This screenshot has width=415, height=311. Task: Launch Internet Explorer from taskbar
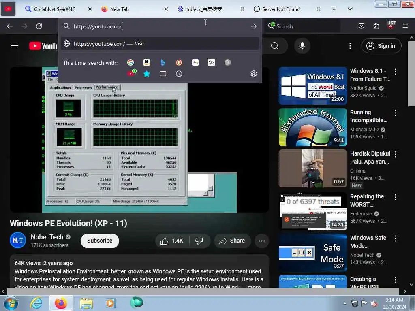point(36,303)
